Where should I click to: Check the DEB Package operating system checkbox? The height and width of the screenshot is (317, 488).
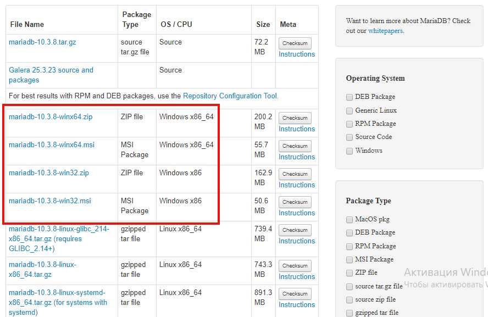tap(350, 97)
